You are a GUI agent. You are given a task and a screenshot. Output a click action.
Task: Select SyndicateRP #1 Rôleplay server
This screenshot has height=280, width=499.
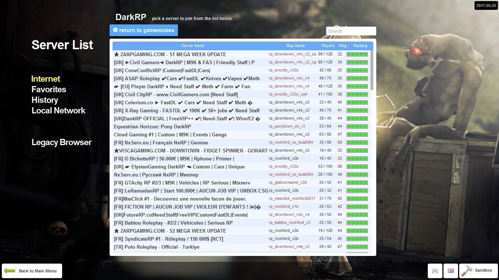point(241,239)
